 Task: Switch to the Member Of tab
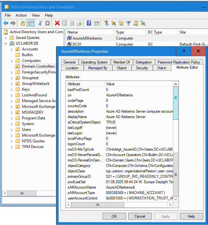(x=122, y=62)
